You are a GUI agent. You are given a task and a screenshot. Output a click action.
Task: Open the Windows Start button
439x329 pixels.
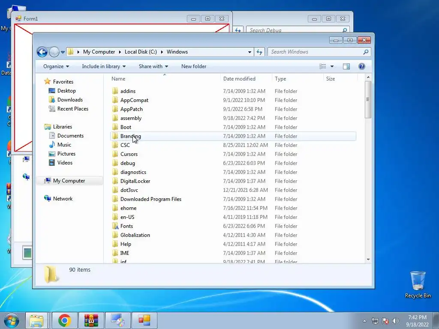coord(12,320)
